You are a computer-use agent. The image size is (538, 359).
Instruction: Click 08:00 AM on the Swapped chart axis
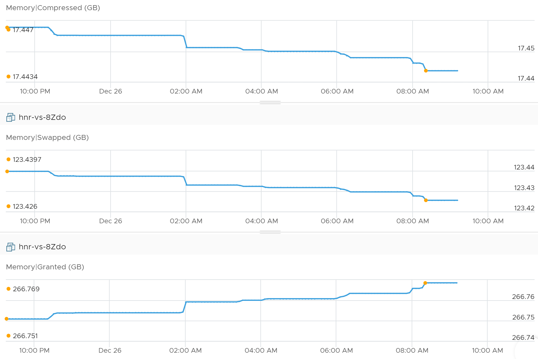click(413, 221)
